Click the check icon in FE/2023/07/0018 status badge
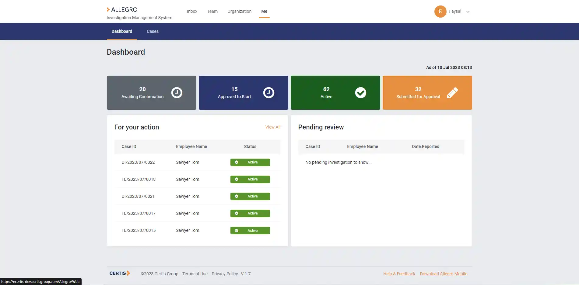Viewport: 579px width, 285px height. [x=237, y=179]
